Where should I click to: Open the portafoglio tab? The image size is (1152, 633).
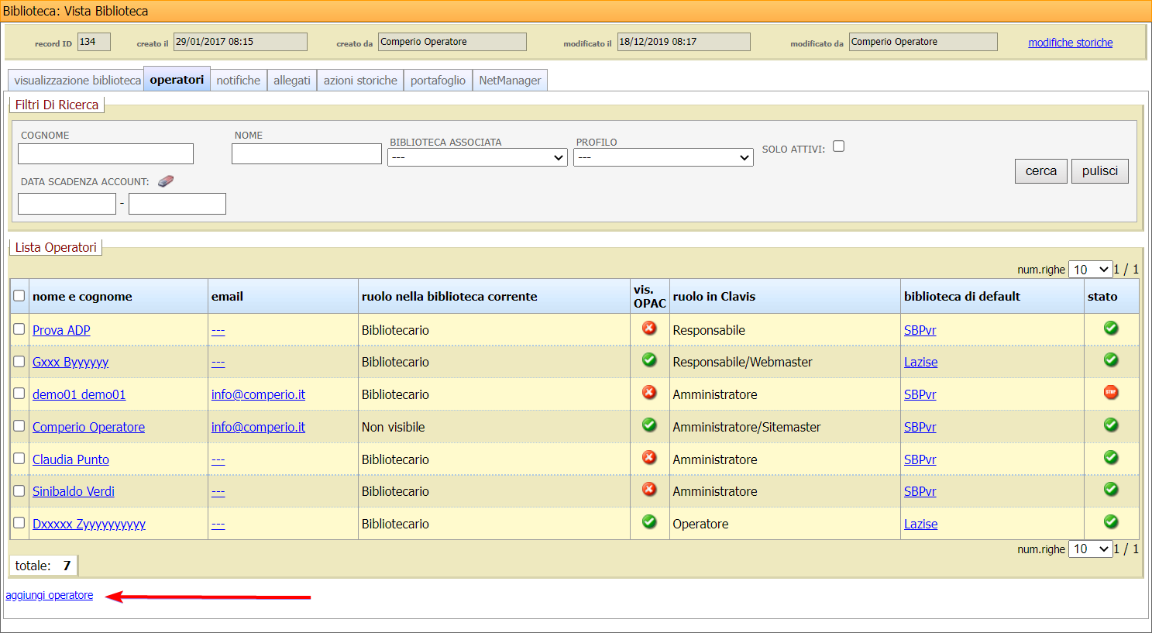(438, 81)
